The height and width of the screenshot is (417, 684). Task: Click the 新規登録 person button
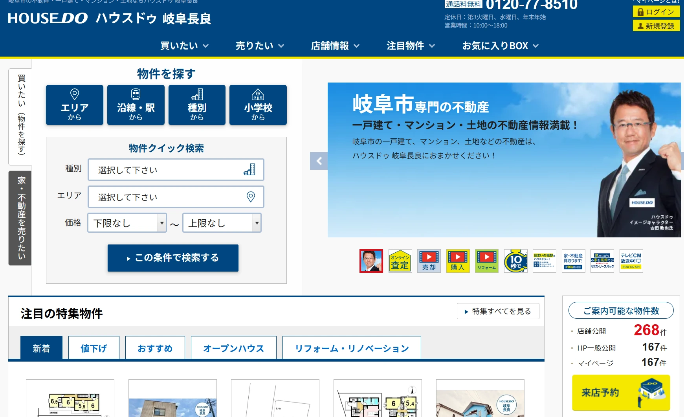[x=656, y=26]
